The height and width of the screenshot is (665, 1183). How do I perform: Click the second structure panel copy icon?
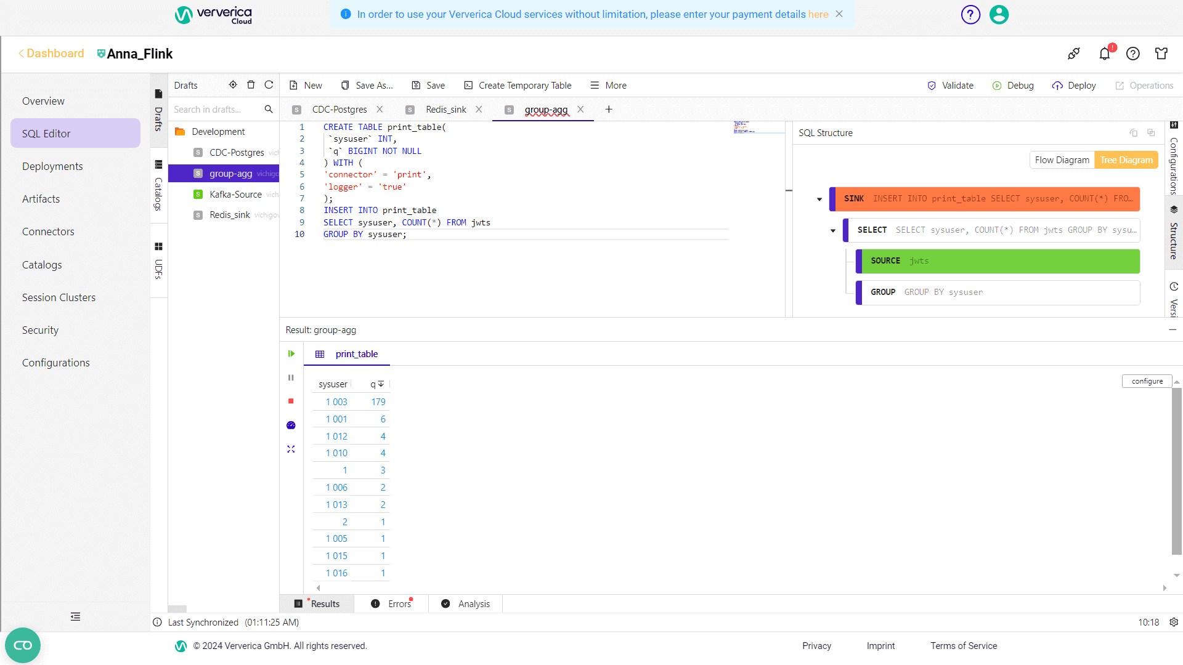[1151, 132]
